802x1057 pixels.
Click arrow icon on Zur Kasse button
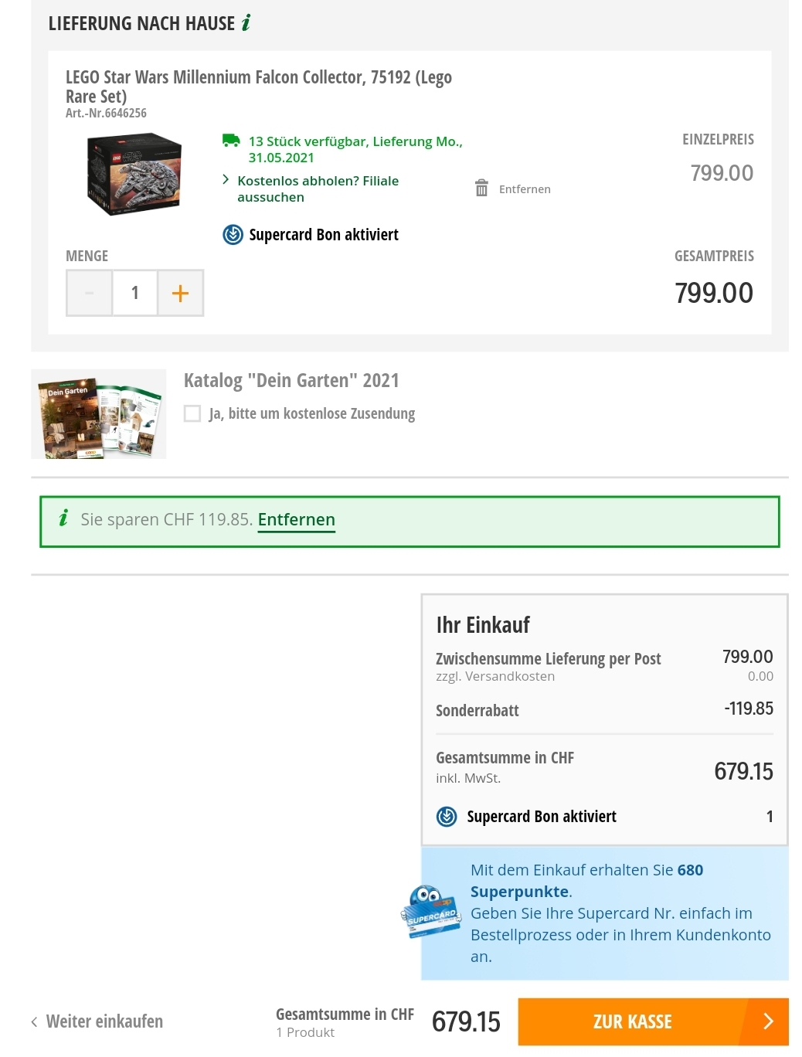767,1021
